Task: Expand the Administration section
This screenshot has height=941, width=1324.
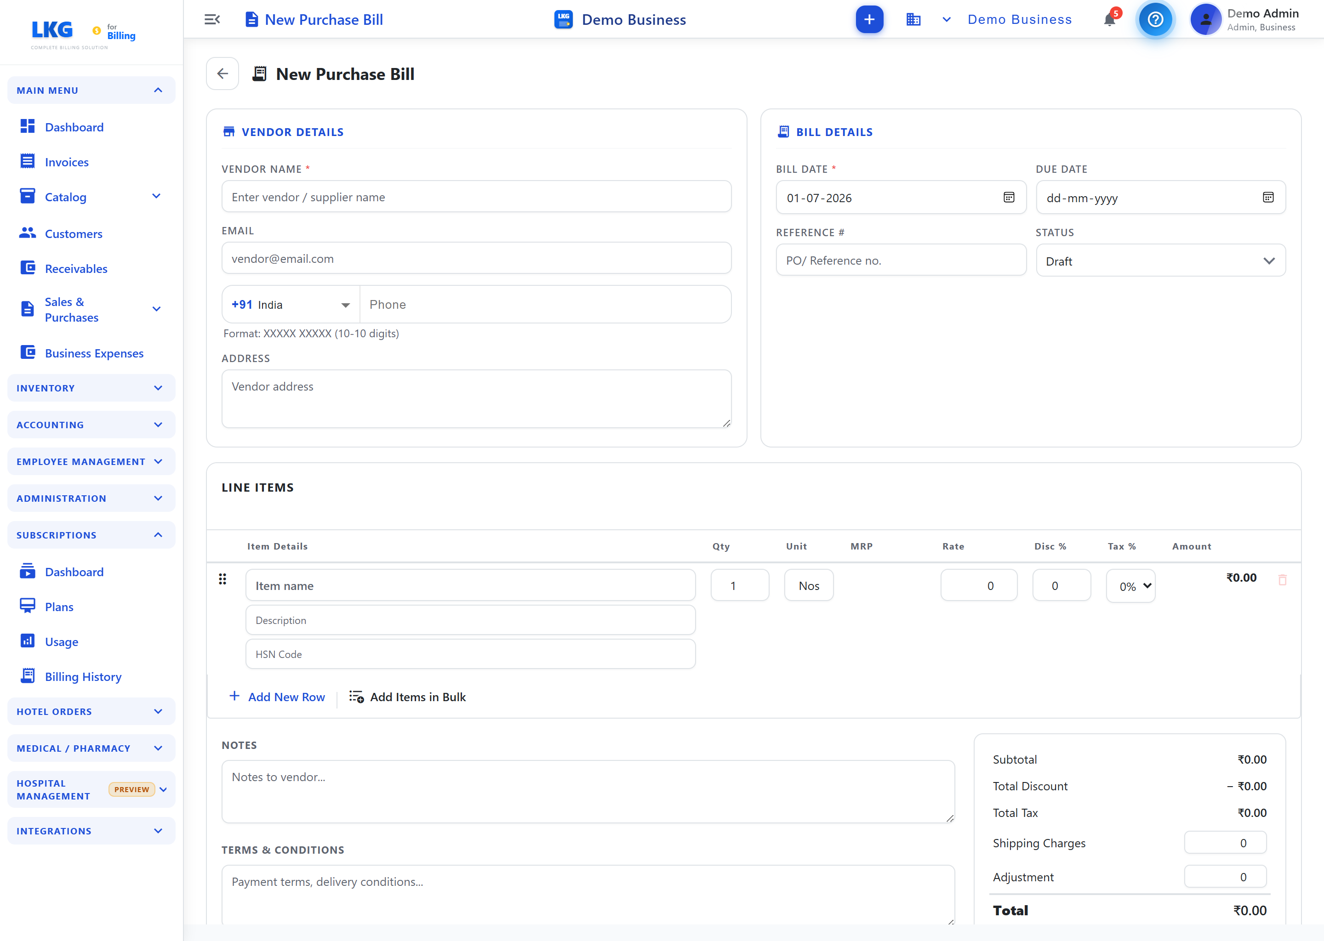Action: click(91, 499)
